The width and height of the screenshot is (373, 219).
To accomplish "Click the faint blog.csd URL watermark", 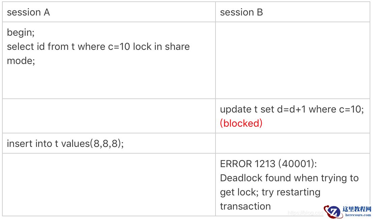I will pos(306,213).
